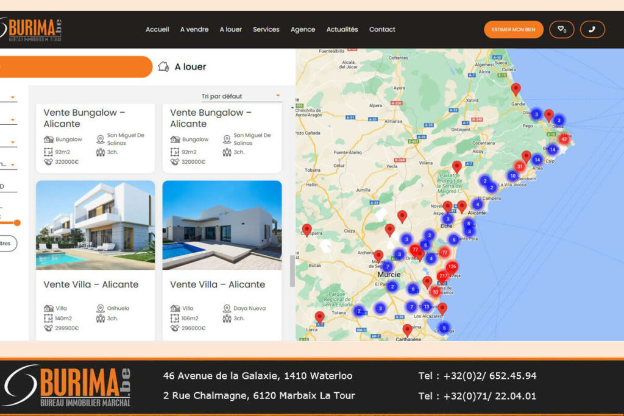The width and height of the screenshot is (624, 416).
Task: Select the red map pin above Carthagène
Action: pos(407,330)
